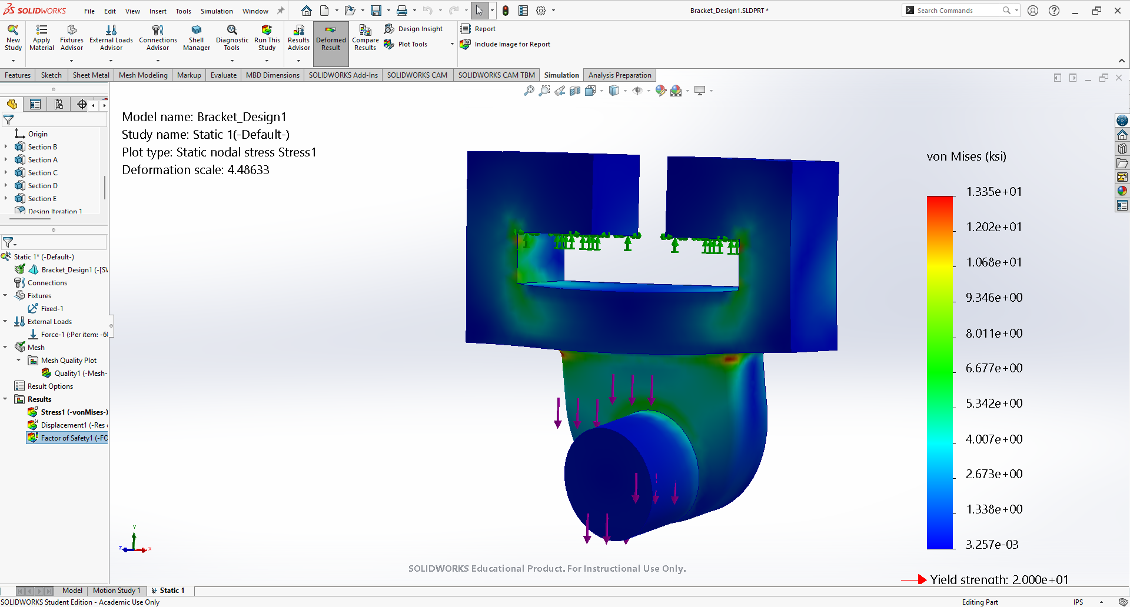Image resolution: width=1130 pixels, height=607 pixels.
Task: Run This Study
Action: click(267, 38)
